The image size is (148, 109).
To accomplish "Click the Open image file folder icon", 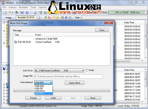I will (9, 12).
